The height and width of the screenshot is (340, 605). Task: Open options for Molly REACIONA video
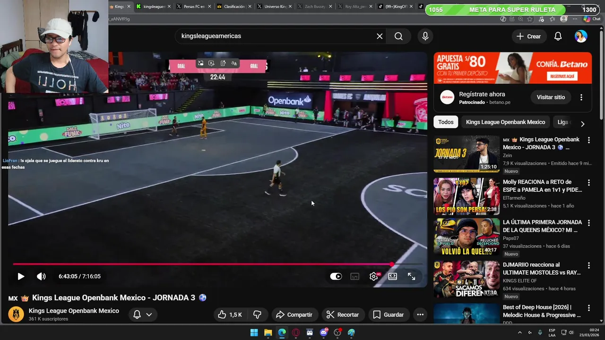tap(588, 182)
